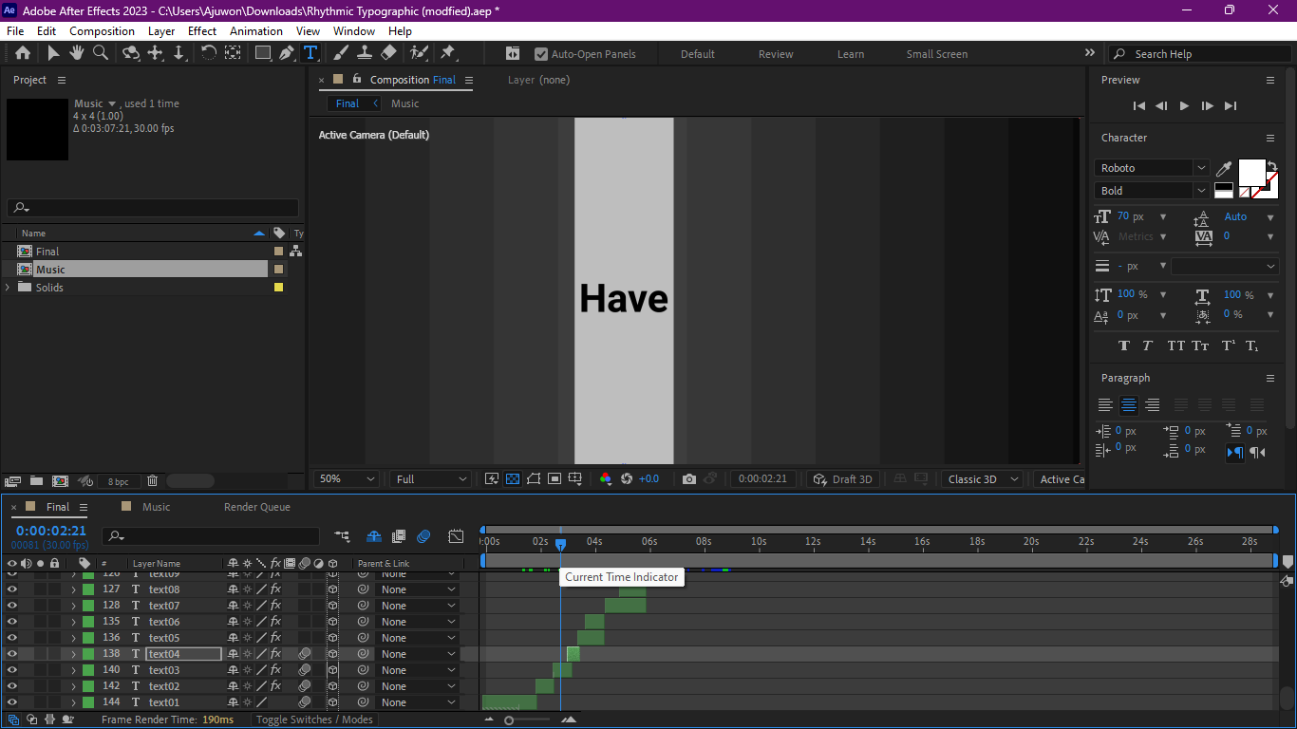Click the current time indicator marker
1297x729 pixels.
click(x=560, y=544)
